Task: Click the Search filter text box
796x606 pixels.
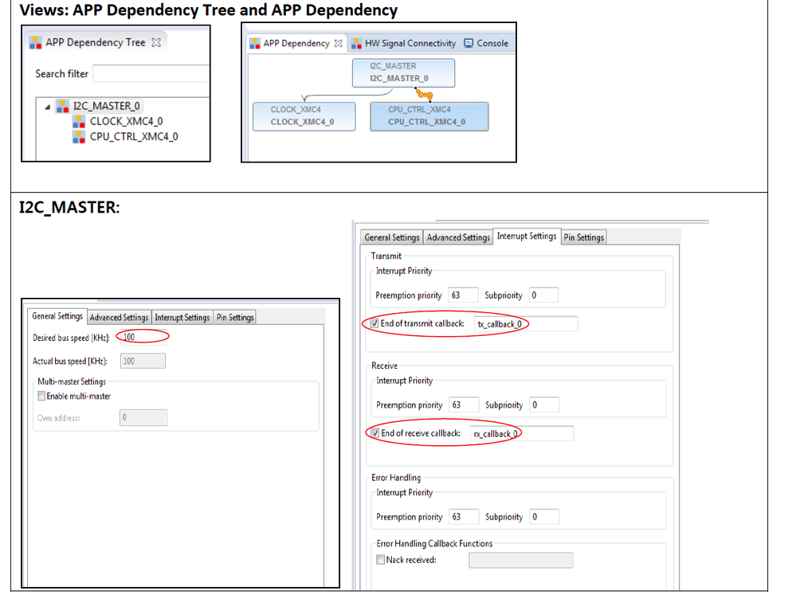Action: (x=150, y=74)
